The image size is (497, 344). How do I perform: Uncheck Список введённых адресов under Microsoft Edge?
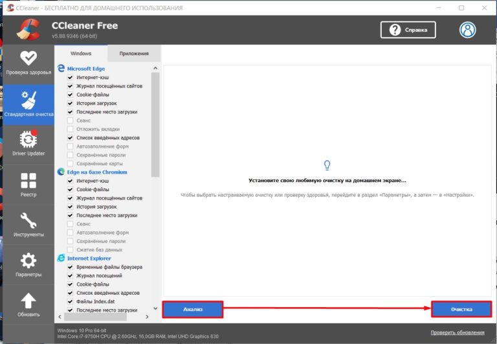70,138
